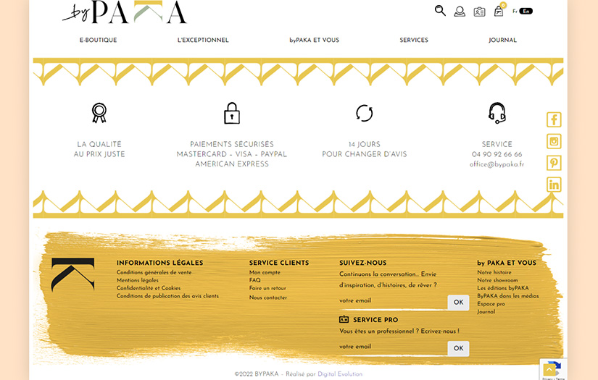Open Espace pro footer link

491,304
